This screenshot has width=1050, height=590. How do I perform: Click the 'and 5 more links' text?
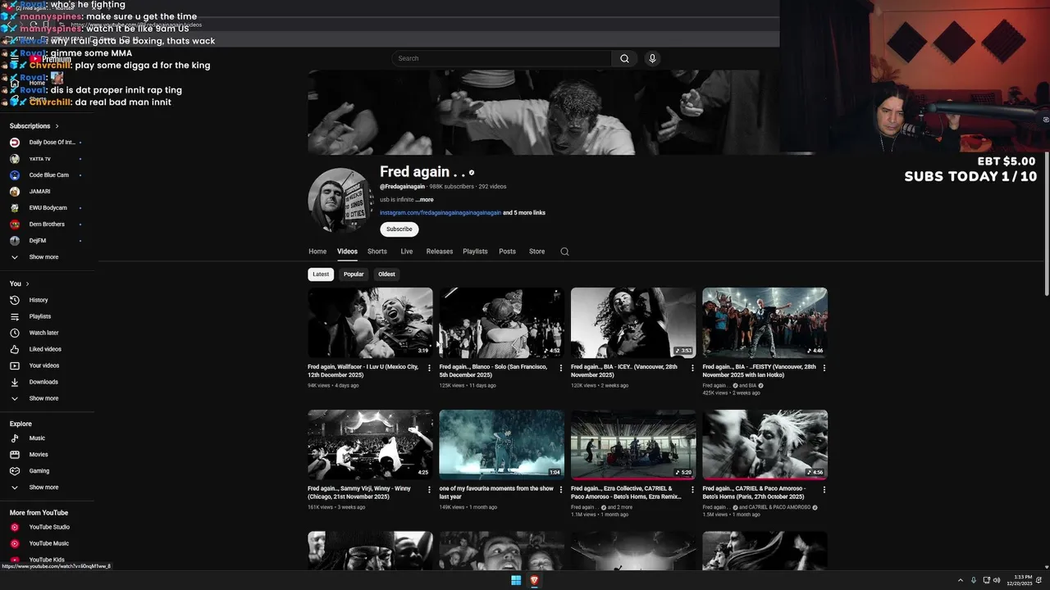click(524, 213)
